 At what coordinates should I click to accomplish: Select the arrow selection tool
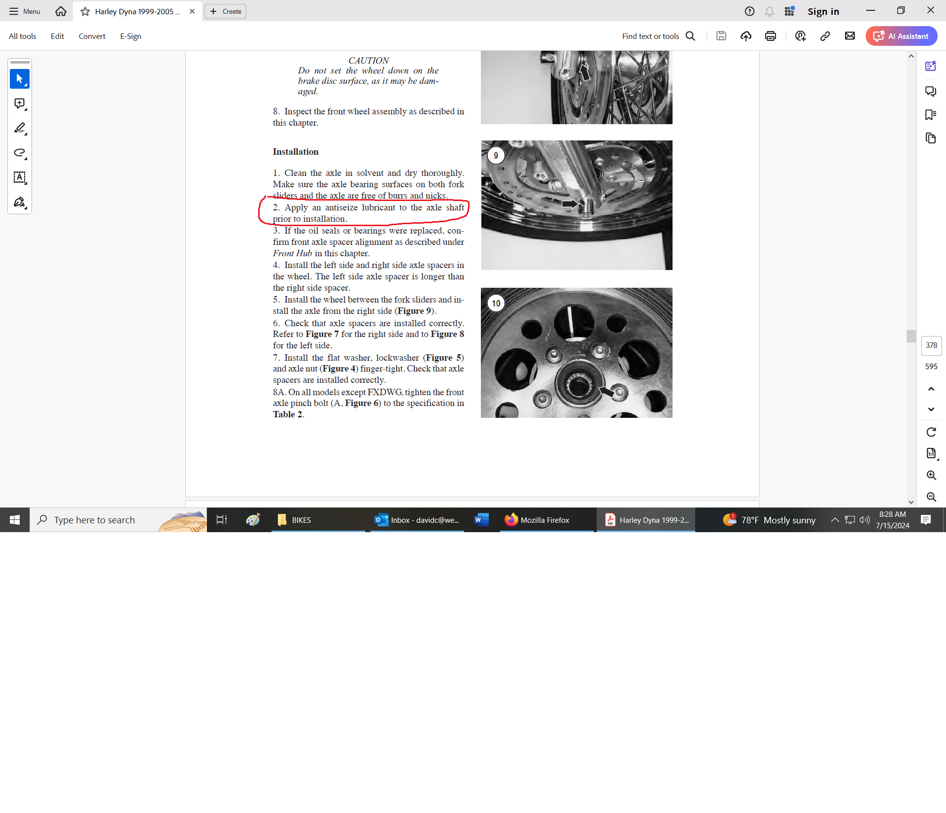tap(19, 79)
